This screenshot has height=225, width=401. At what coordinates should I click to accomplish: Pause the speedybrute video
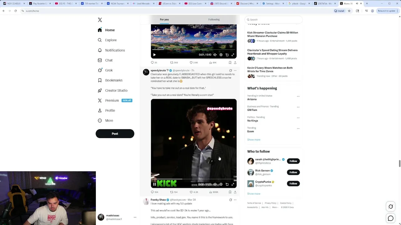click(x=154, y=184)
